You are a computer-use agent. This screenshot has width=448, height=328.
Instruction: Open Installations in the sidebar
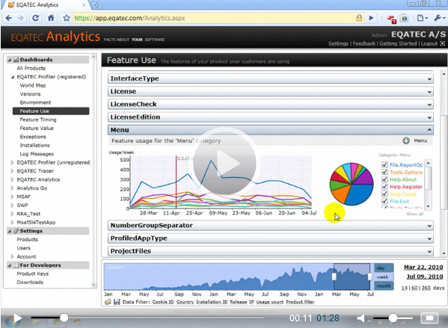pos(34,145)
